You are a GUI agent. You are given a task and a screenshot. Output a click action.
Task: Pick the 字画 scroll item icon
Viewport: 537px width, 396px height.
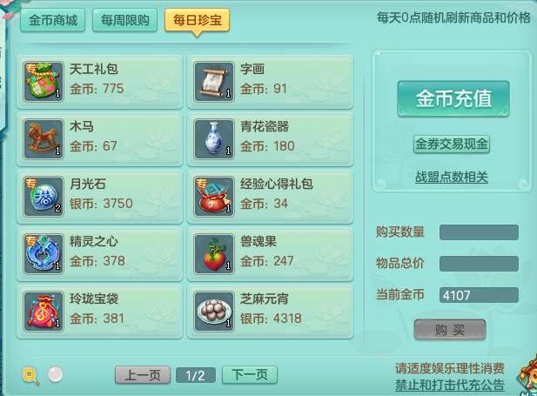tap(214, 82)
